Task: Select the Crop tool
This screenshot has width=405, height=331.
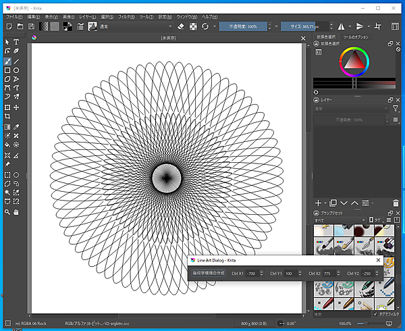Action: click(7, 117)
